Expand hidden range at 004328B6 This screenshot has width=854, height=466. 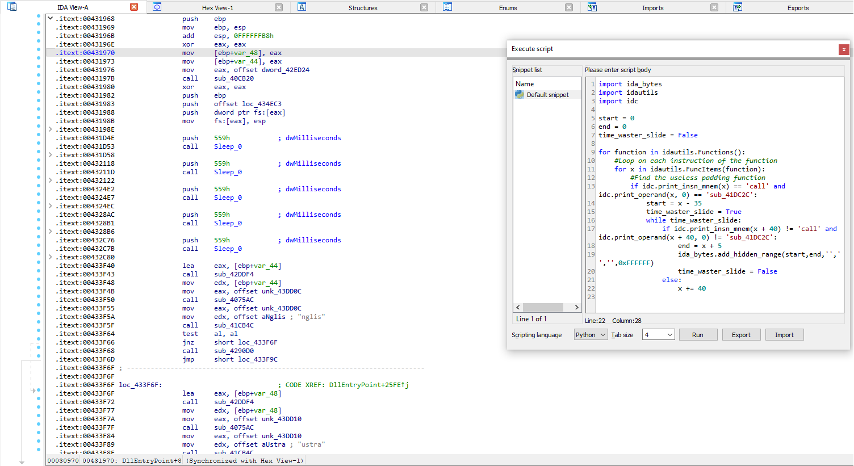pyautogui.click(x=51, y=232)
